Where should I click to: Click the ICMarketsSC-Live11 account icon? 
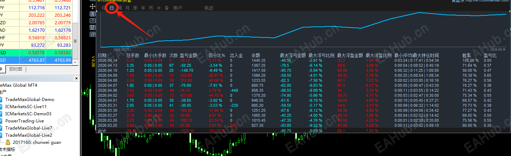(2, 106)
